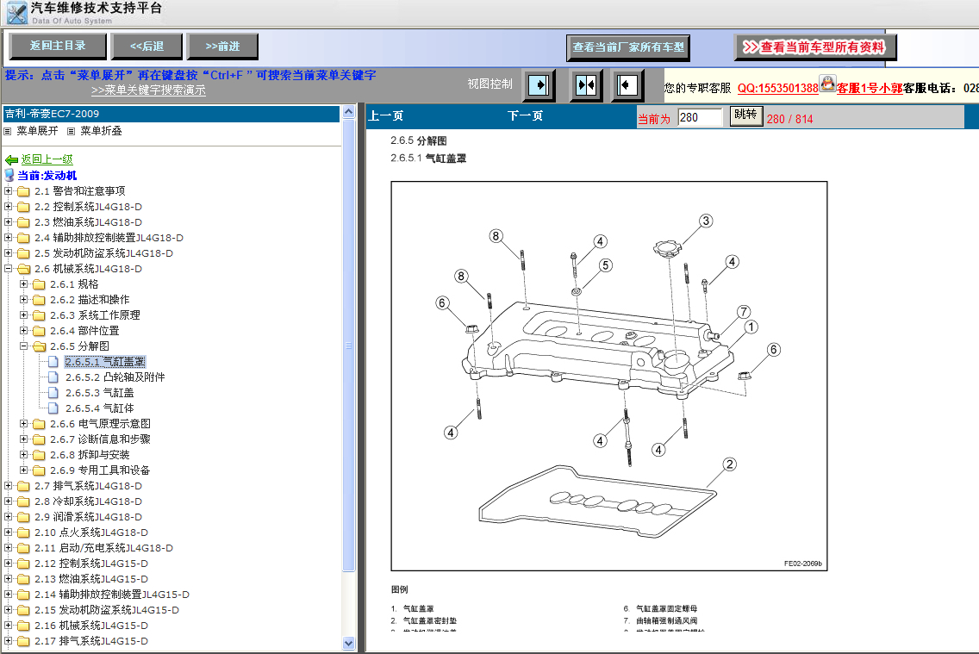Click 菜单展开 menu expand text
The image size is (979, 654).
(x=37, y=131)
